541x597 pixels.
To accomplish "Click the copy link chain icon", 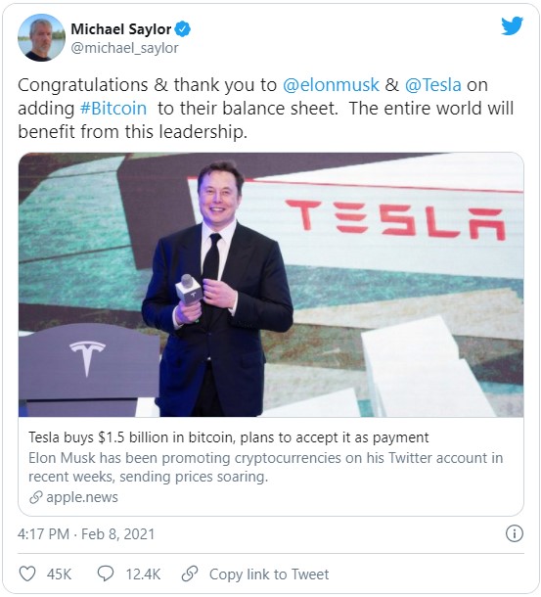I will [190, 574].
